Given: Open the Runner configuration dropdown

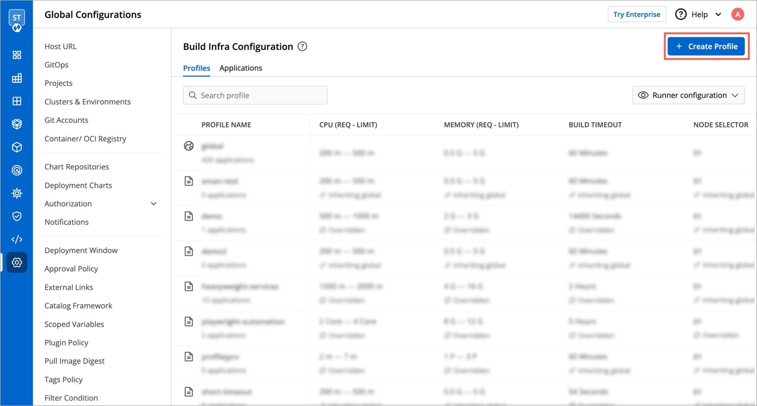Looking at the screenshot, I should (x=688, y=95).
